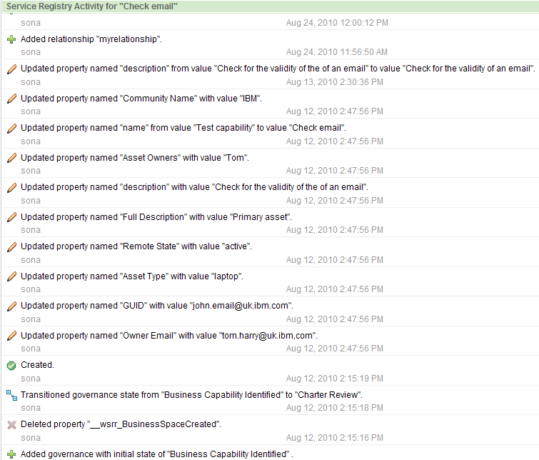
Task: Click the "Added relationship" activity text
Action: (x=91, y=39)
